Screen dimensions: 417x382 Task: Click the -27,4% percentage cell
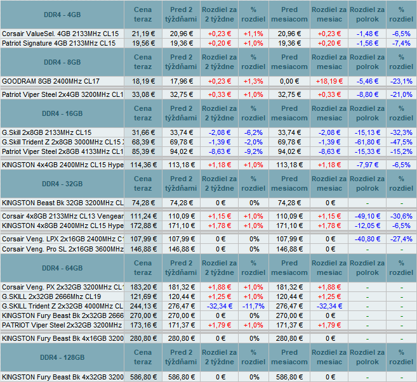tap(401, 239)
